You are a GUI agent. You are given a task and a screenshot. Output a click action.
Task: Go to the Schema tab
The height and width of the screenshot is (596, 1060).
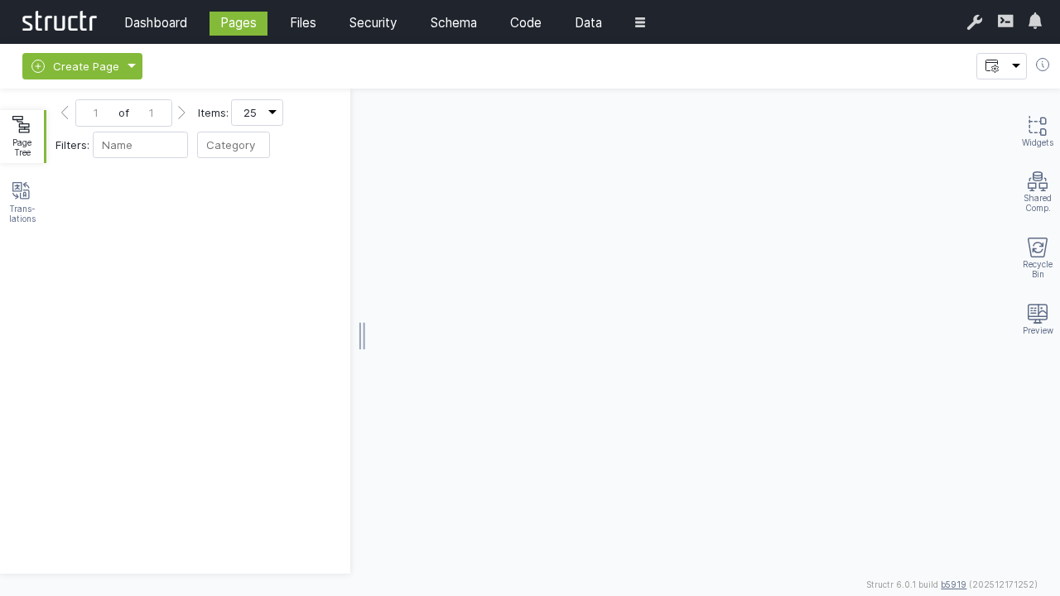pos(453,22)
